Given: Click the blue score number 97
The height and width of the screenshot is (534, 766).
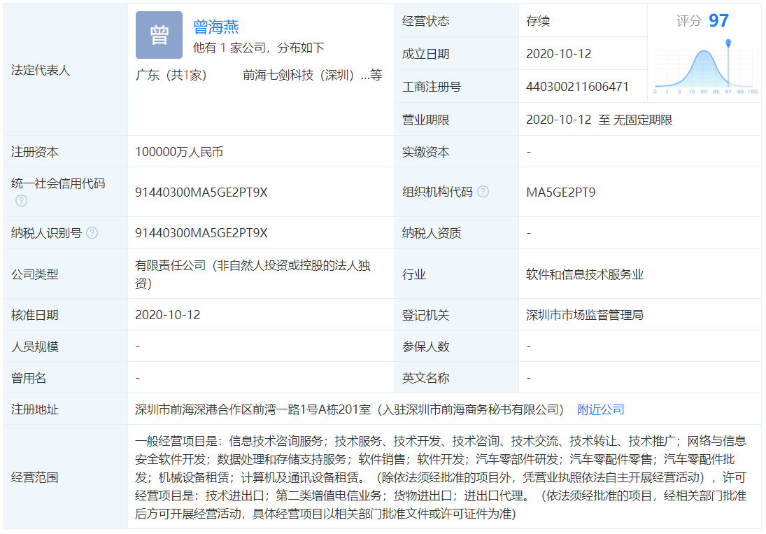Looking at the screenshot, I should pos(718,21).
